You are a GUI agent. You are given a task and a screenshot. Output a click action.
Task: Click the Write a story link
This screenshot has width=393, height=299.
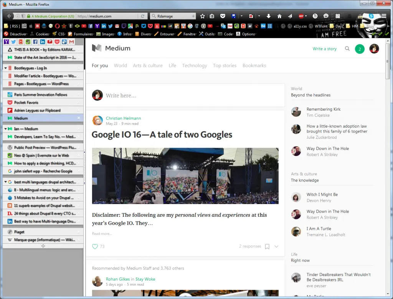pyautogui.click(x=325, y=49)
